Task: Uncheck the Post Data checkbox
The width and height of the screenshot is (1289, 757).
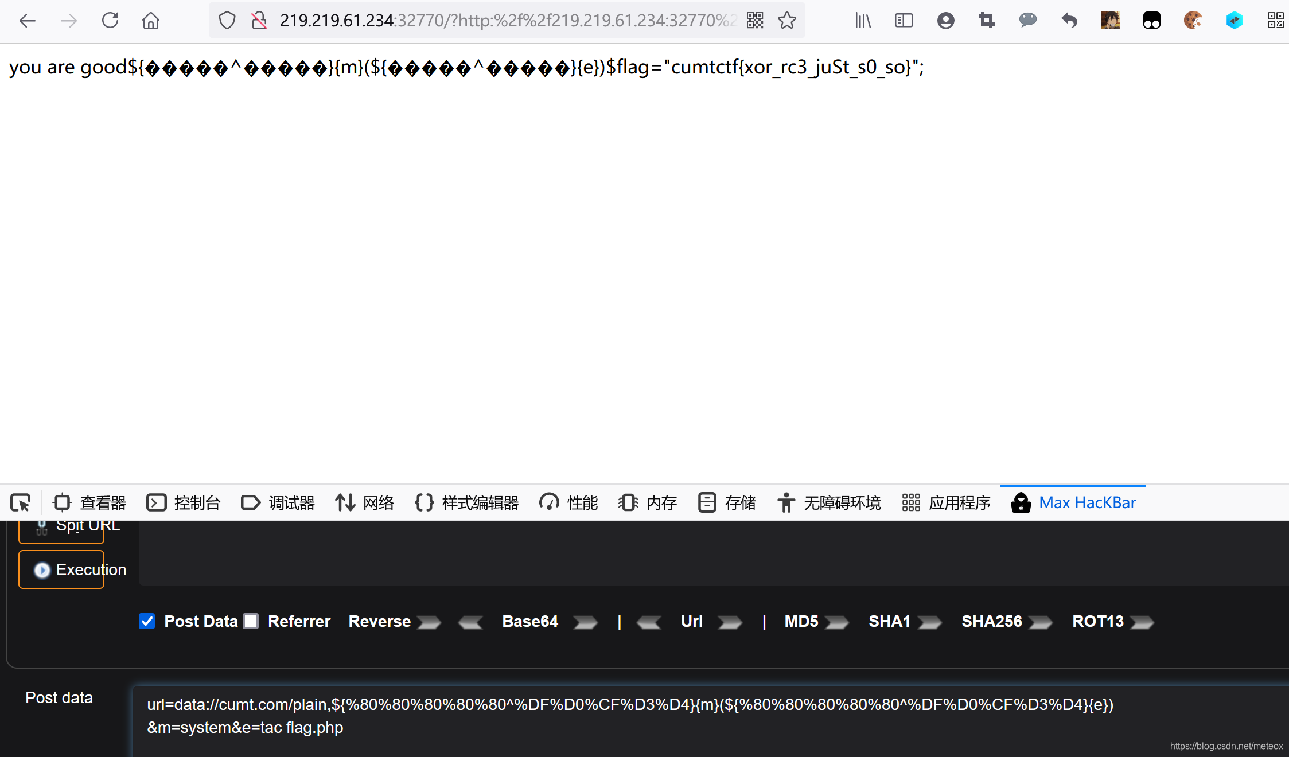Action: (147, 621)
